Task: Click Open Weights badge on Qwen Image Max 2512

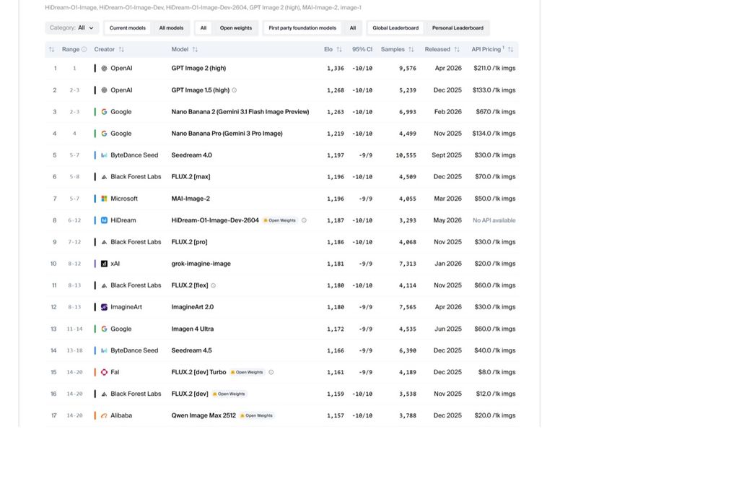Action: [x=256, y=415]
